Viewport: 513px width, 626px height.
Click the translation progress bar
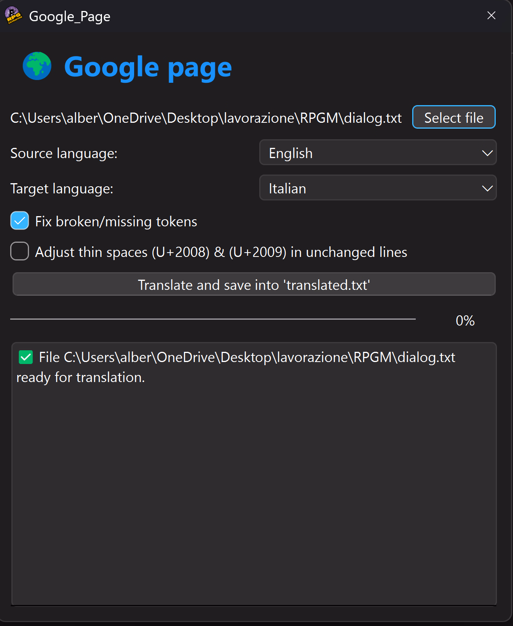(213, 319)
